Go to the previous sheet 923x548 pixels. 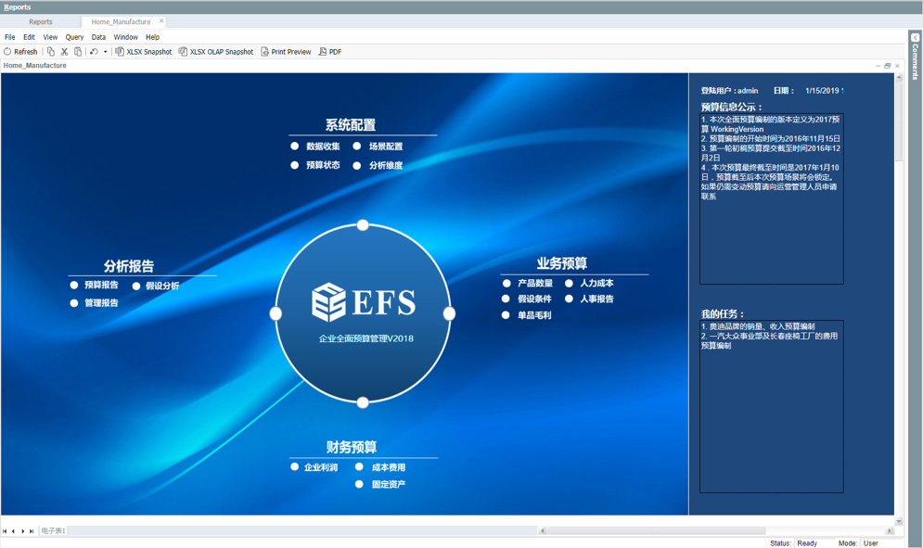click(x=14, y=531)
